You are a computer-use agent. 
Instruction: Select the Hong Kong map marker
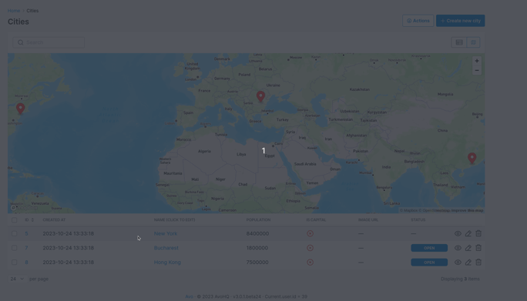pos(472,158)
